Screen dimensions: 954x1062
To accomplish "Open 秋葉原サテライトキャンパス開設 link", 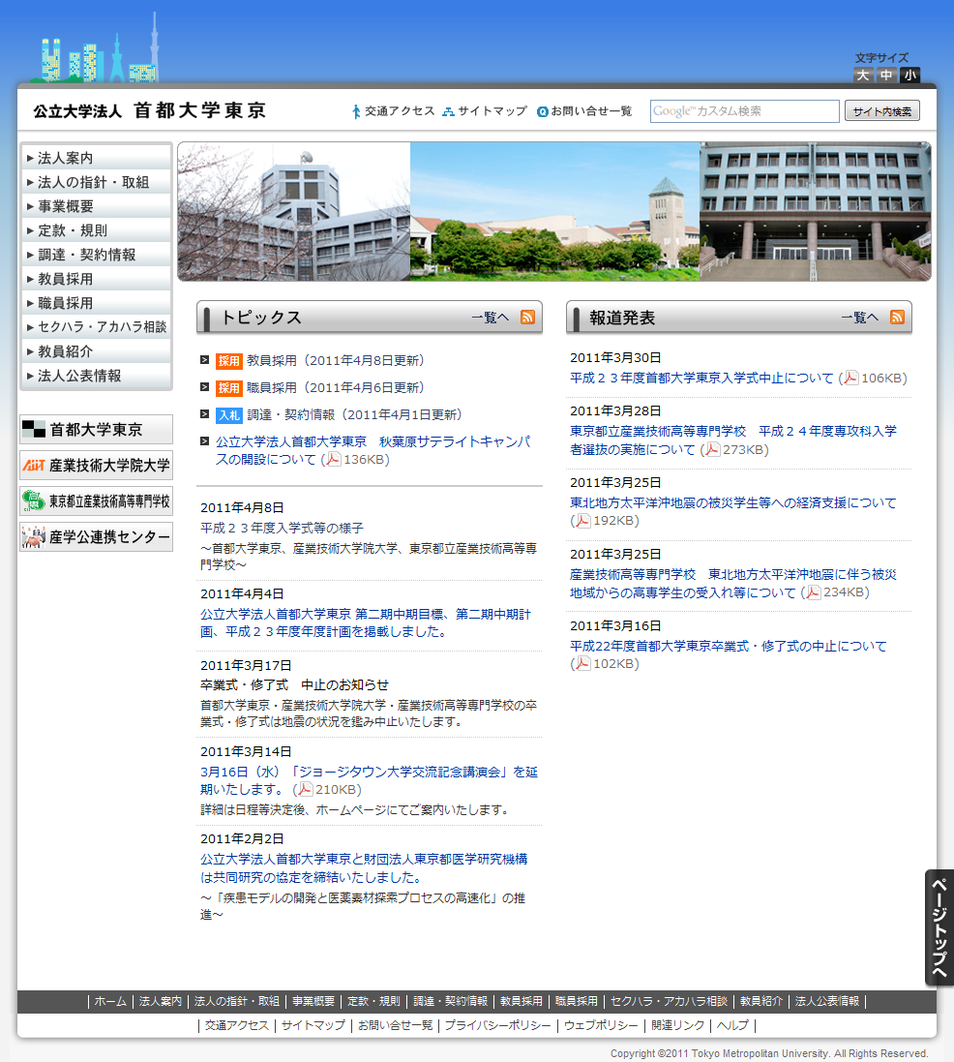I will [373, 450].
